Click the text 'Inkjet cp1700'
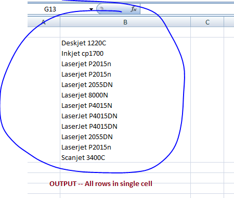 pos(83,54)
